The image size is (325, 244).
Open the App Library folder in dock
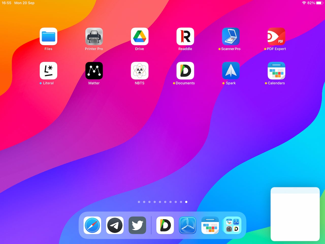233,225
